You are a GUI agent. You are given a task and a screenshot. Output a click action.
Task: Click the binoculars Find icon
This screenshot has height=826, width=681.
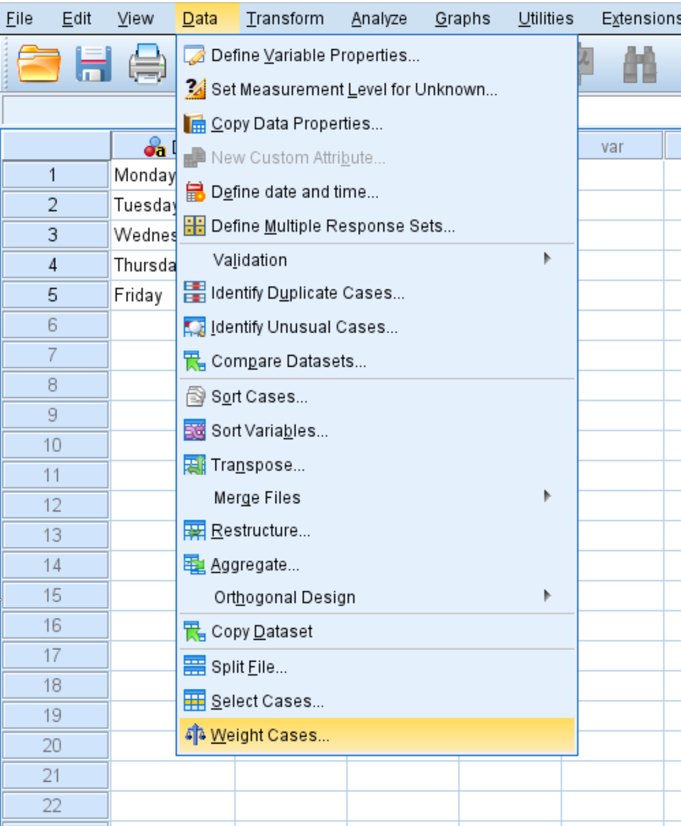(640, 64)
